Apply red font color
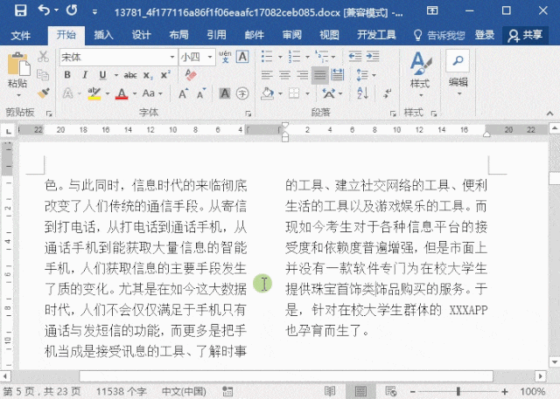This screenshot has width=560, height=399. click(x=122, y=93)
